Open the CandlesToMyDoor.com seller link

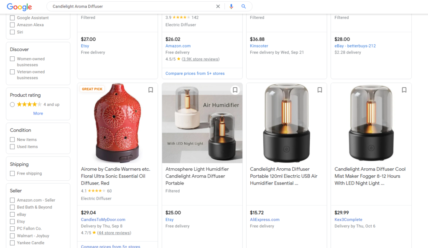pos(103,219)
